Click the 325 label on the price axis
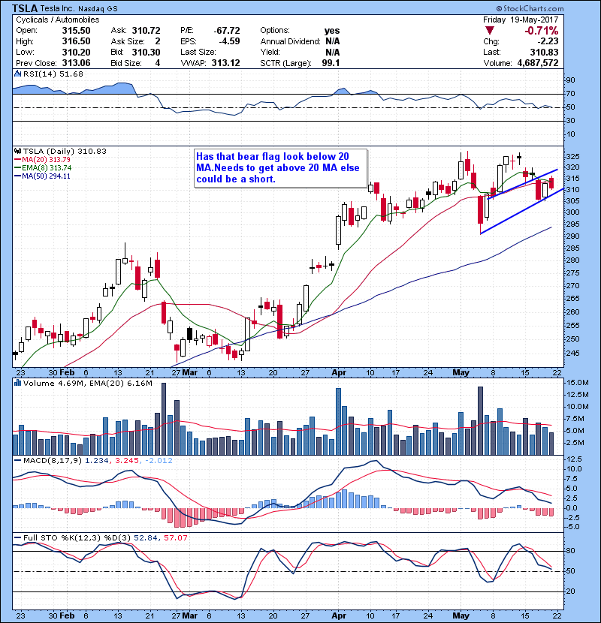This screenshot has width=601, height=623. point(572,157)
